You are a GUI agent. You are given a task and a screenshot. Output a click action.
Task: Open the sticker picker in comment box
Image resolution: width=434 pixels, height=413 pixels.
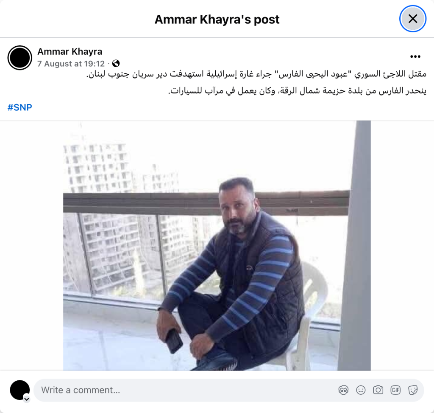click(x=413, y=390)
